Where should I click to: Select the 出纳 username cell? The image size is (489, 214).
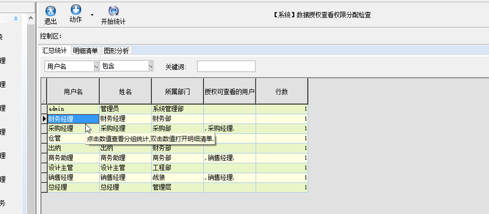[x=73, y=148]
